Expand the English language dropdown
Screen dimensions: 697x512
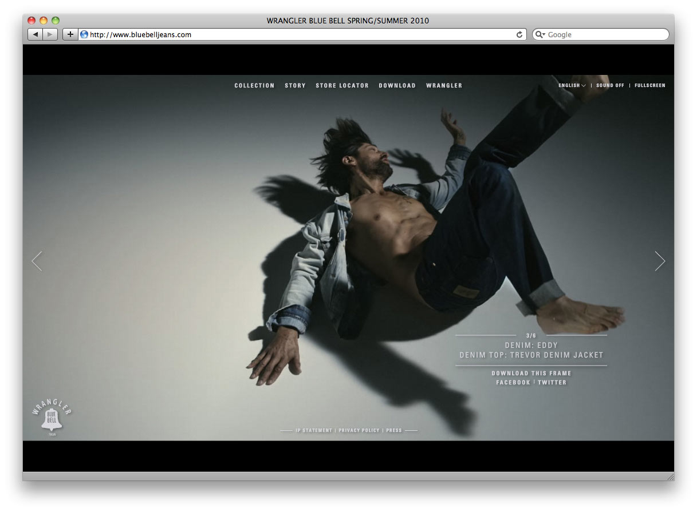point(572,85)
